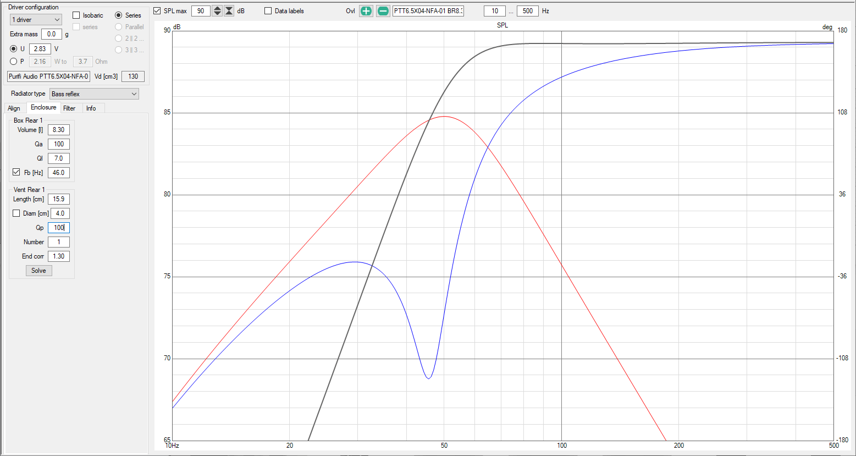This screenshot has width=856, height=456.
Task: Enable the Isobaric checkbox
Action: click(x=76, y=15)
